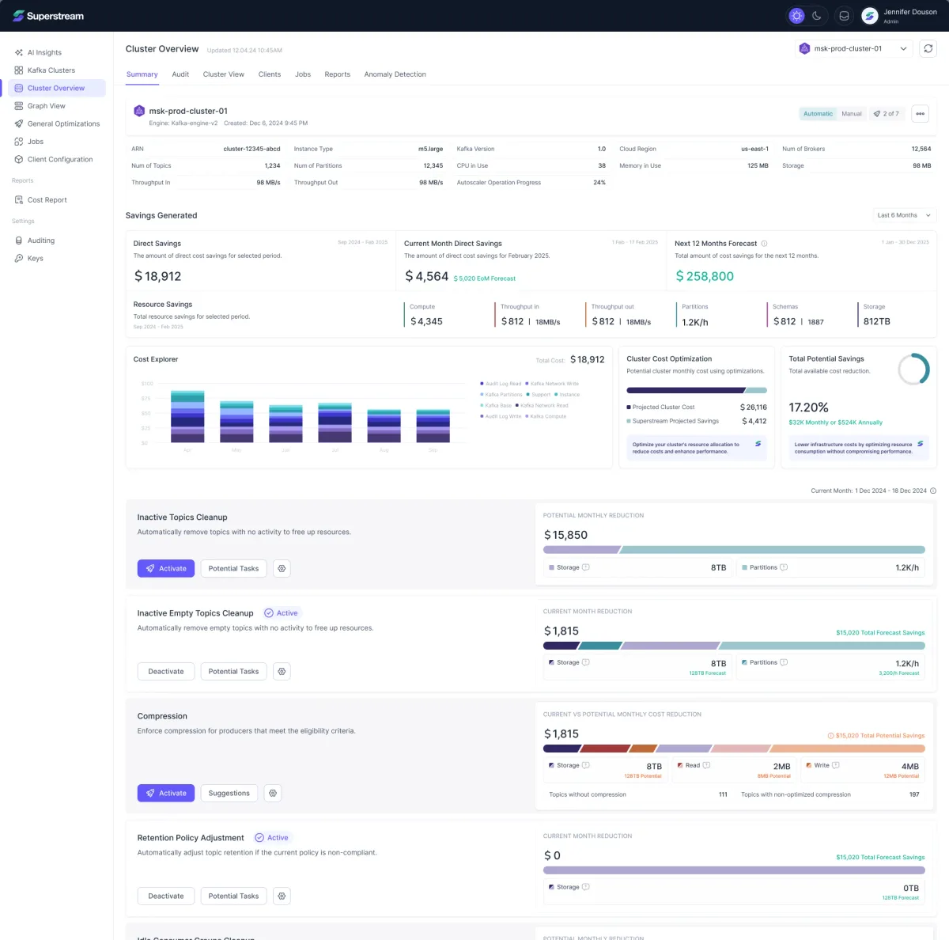Switch to light mode sun icon

point(796,16)
